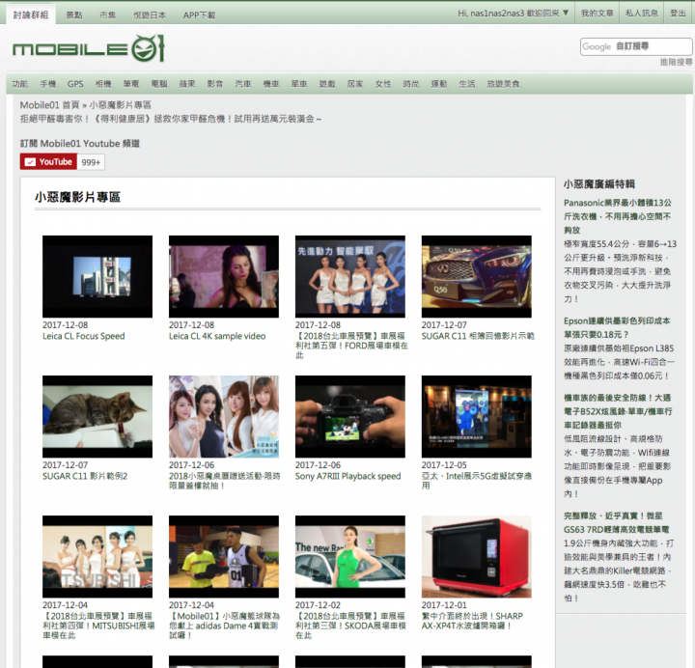
Task: Open 我的文章 link
Action: pyautogui.click(x=598, y=14)
